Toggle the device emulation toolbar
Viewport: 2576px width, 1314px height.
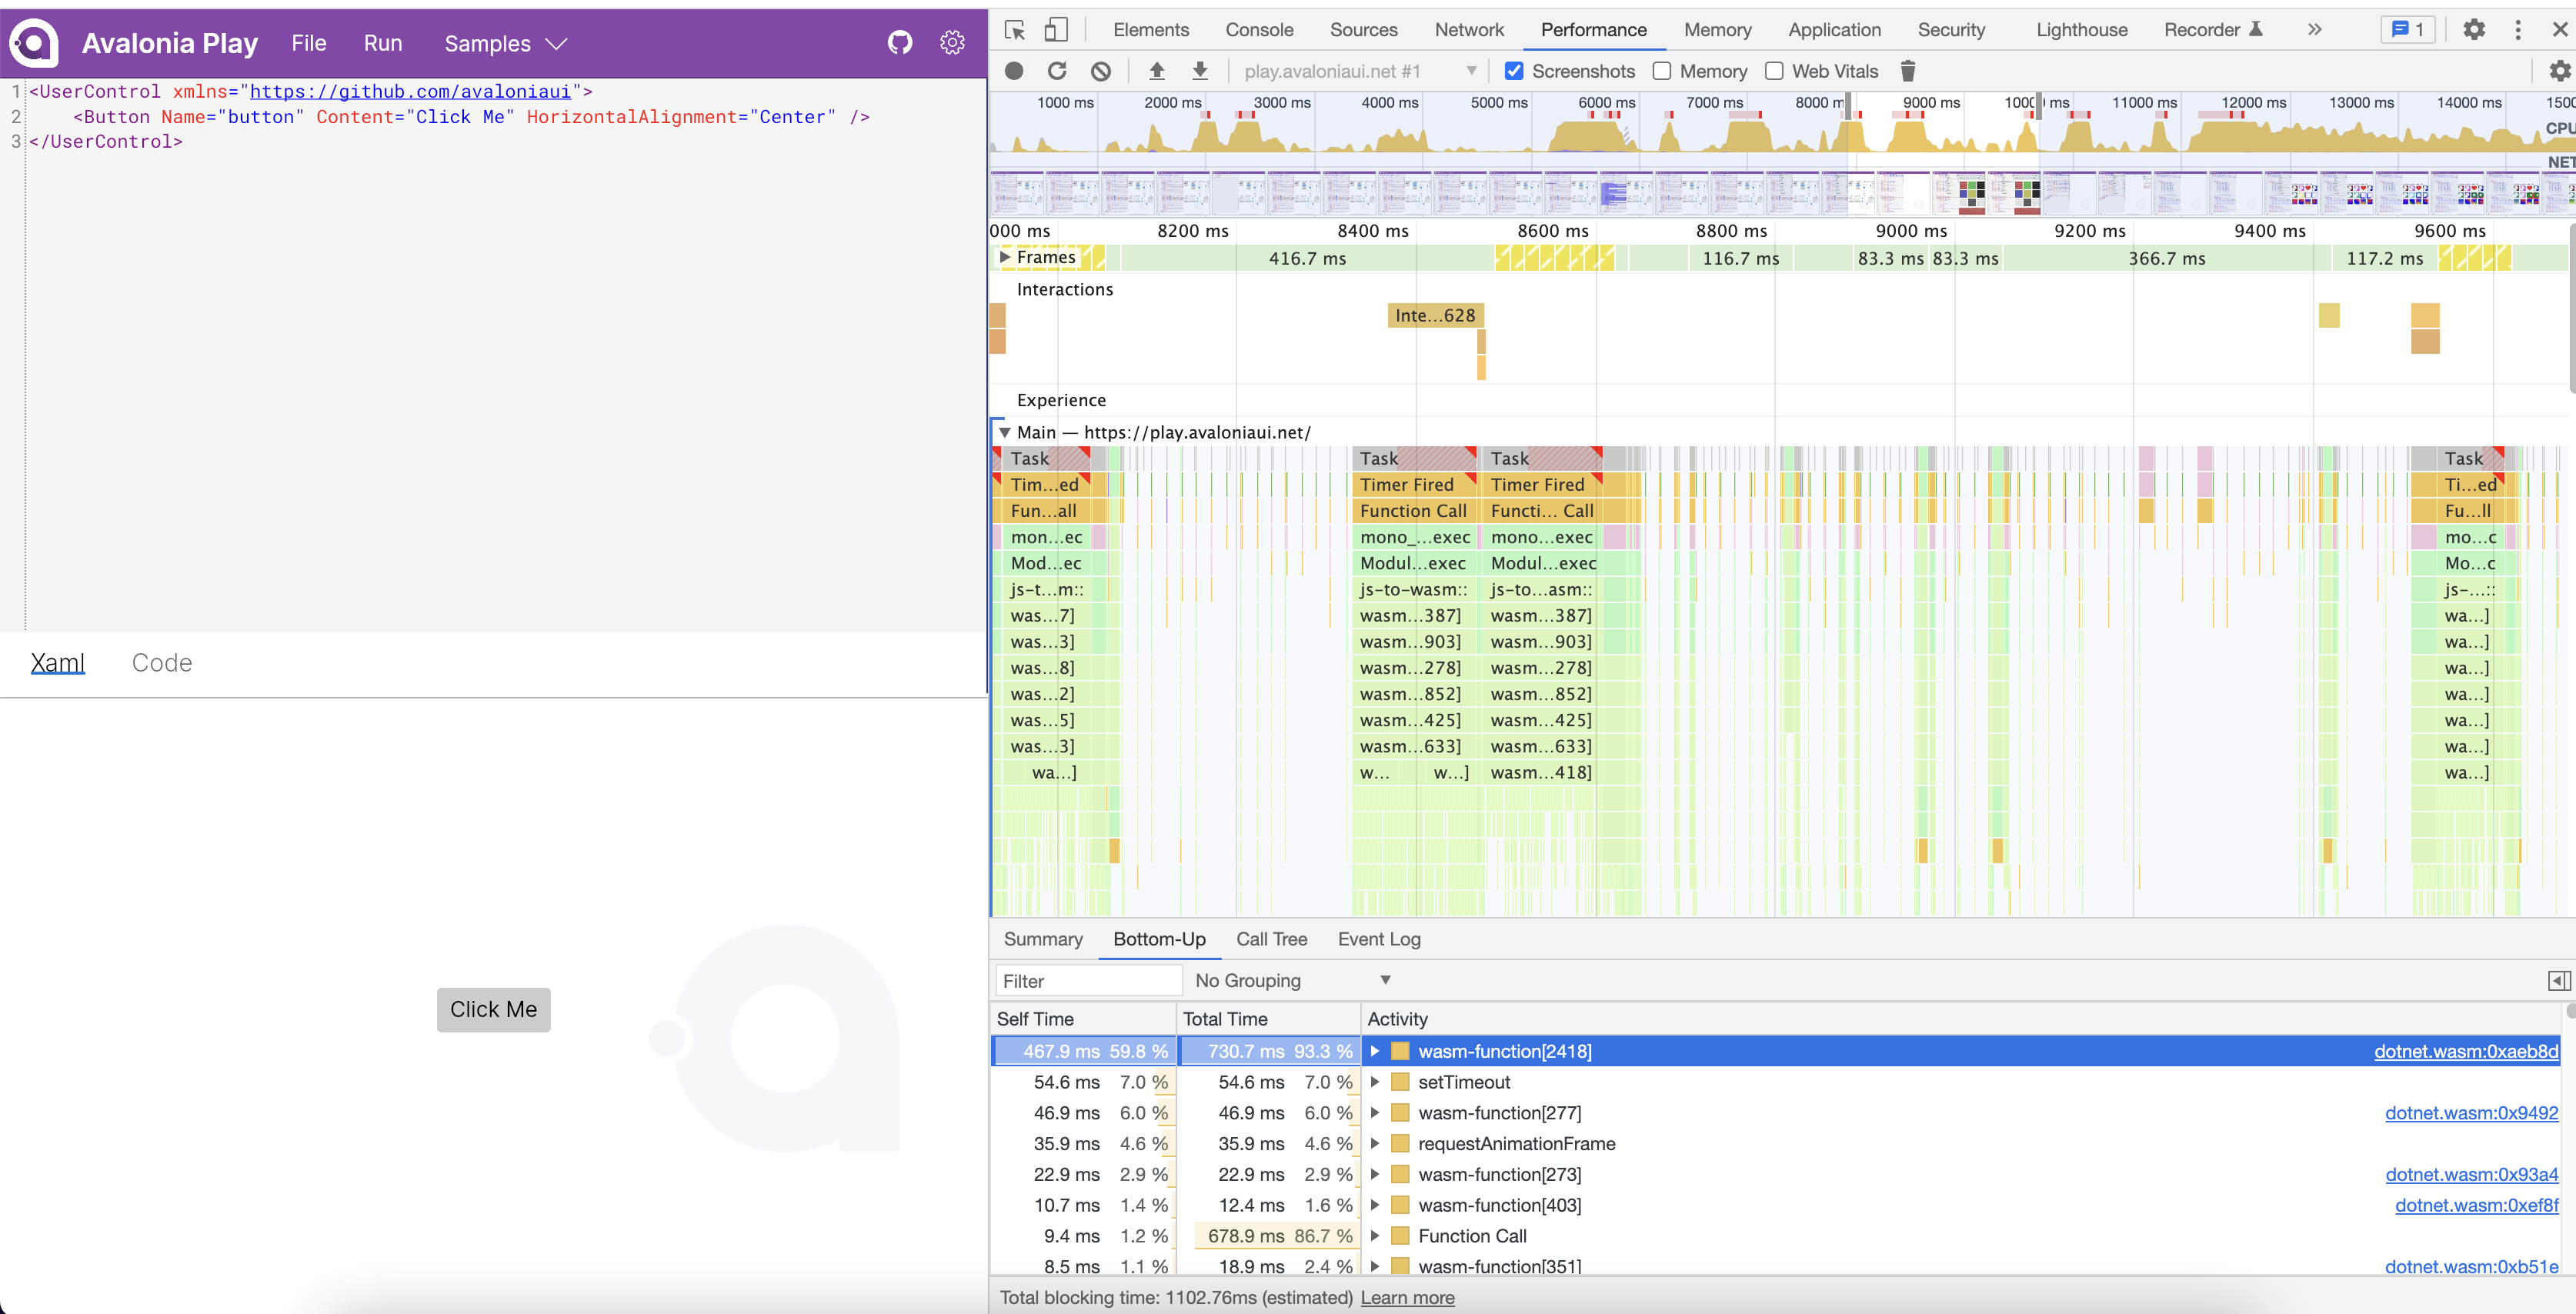coord(1056,30)
